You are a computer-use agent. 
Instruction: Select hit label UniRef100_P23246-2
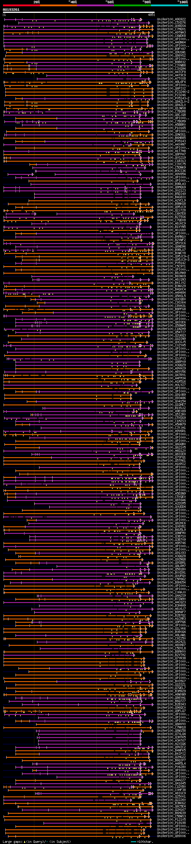(x=173, y=92)
